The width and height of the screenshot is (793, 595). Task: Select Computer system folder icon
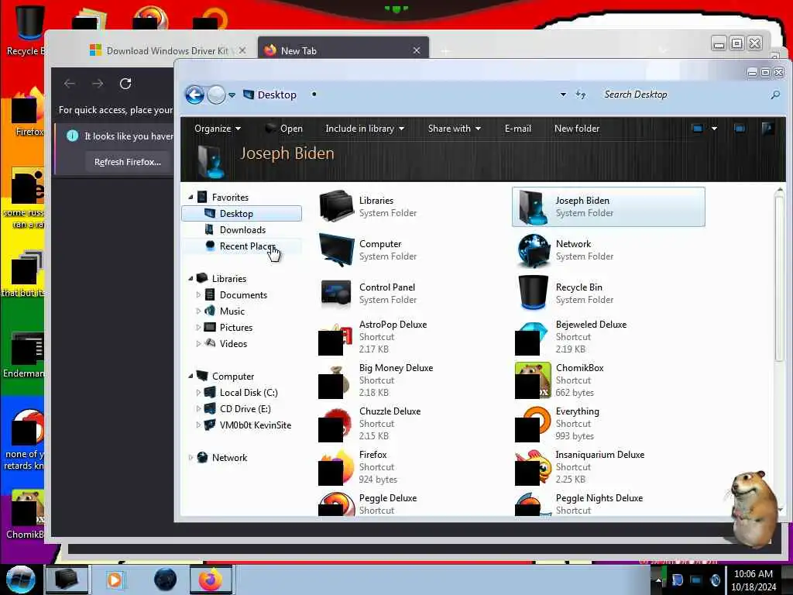coord(336,249)
